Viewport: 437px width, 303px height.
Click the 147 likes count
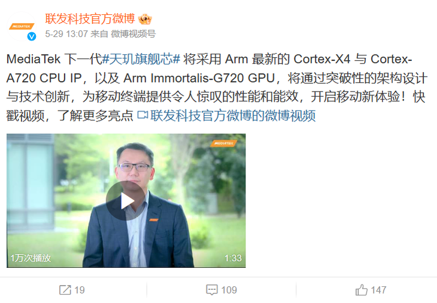pos(378,290)
